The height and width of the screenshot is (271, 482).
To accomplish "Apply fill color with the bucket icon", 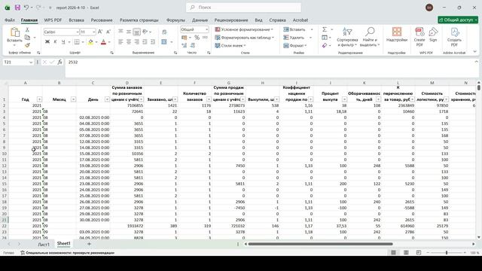I will point(90,42).
